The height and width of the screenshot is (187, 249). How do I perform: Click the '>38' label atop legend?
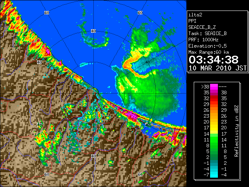pyautogui.click(x=205, y=87)
